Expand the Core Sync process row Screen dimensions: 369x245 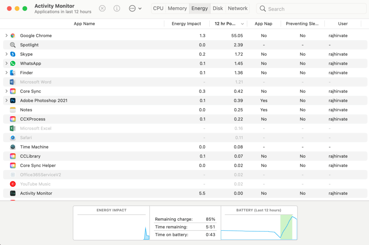6,91
